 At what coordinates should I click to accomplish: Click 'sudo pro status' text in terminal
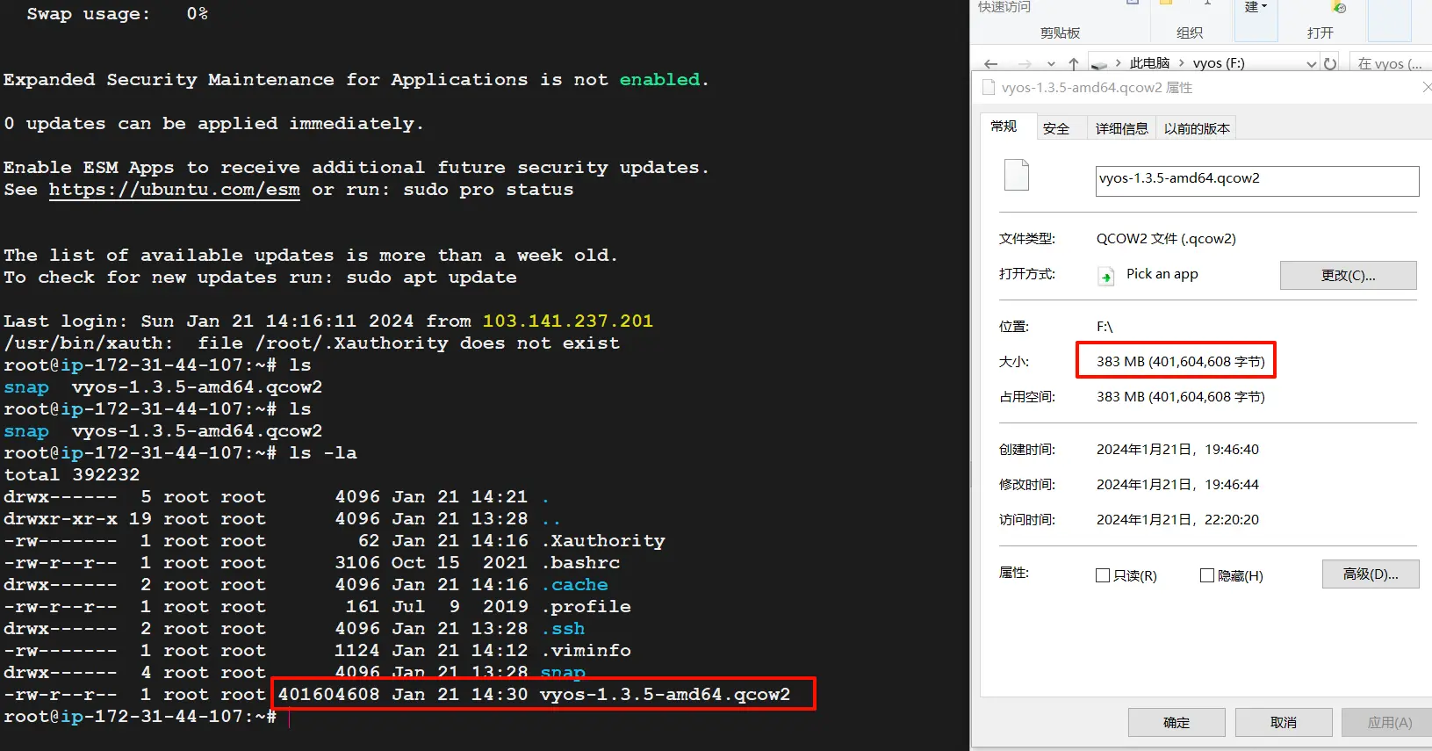pos(488,190)
